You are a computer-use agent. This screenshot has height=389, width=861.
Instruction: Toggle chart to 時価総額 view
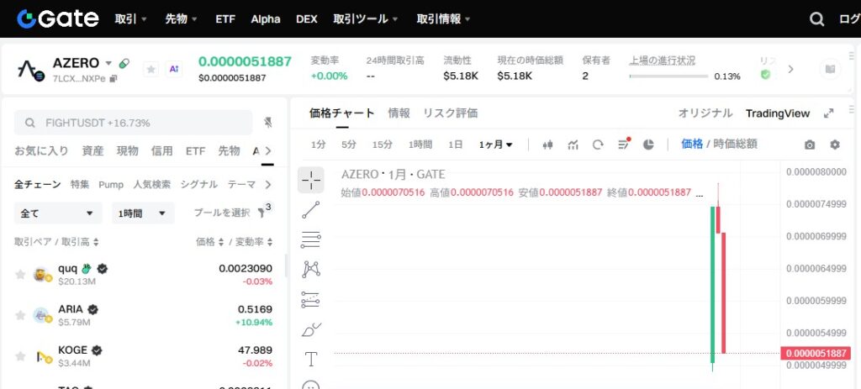pyautogui.click(x=736, y=144)
